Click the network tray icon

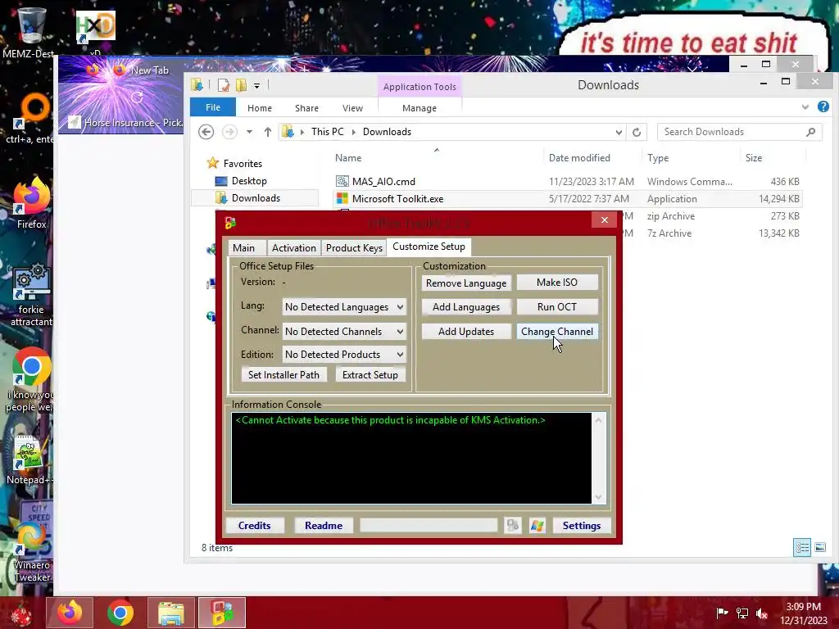coord(742,613)
